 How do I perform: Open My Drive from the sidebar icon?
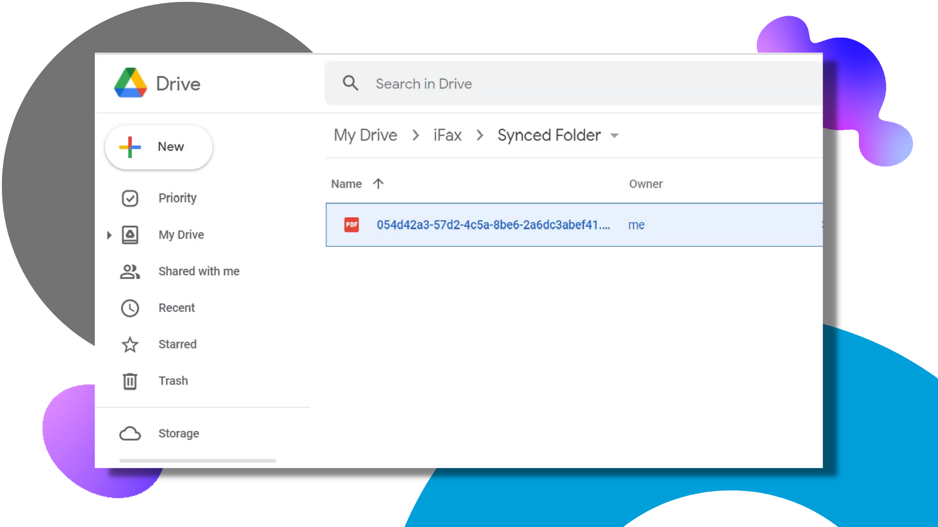click(x=130, y=235)
